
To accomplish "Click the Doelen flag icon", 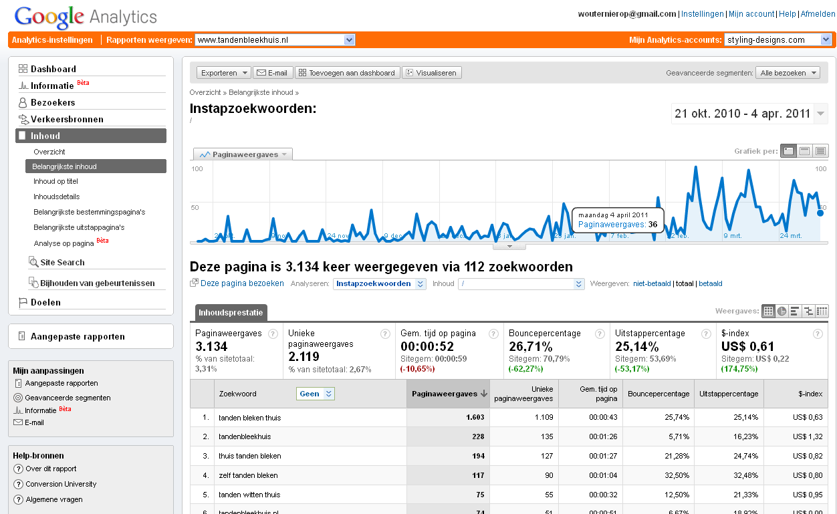I will point(23,302).
